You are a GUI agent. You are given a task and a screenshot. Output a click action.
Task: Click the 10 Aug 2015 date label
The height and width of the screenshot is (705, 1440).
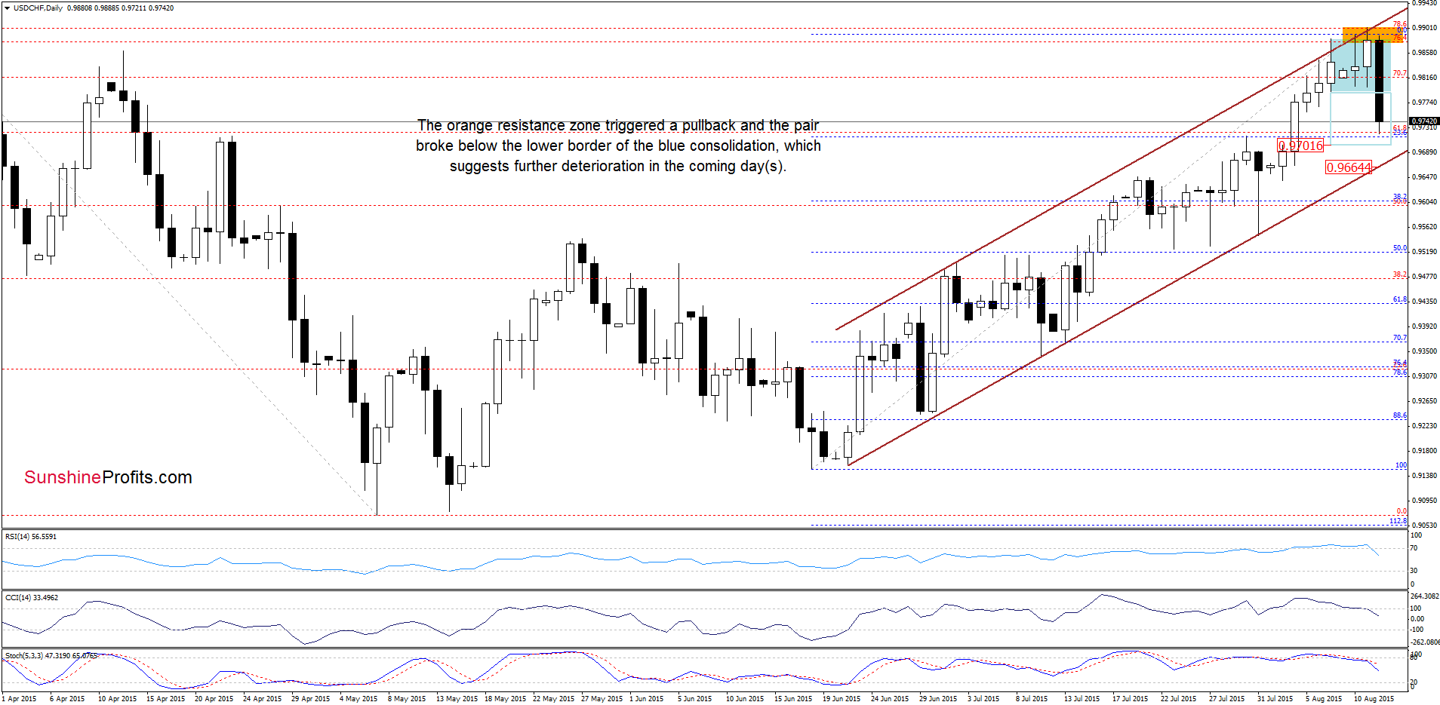[x=1374, y=699]
